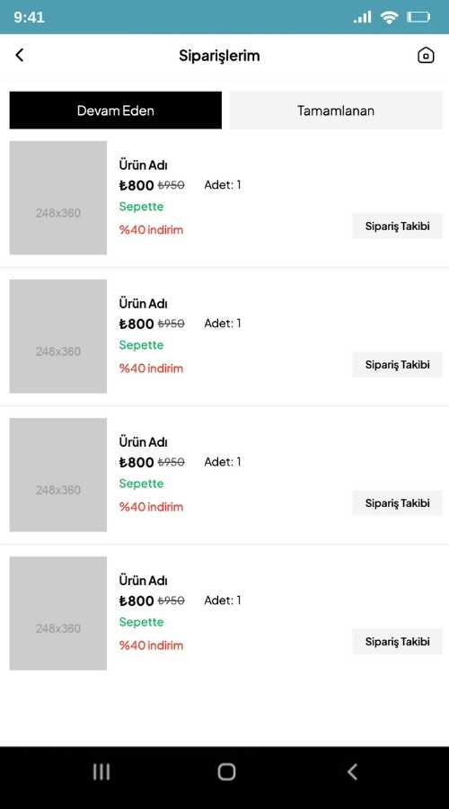Viewport: 449px width, 809px height.
Task: Tap Android recent apps navigation icon
Action: click(x=101, y=772)
